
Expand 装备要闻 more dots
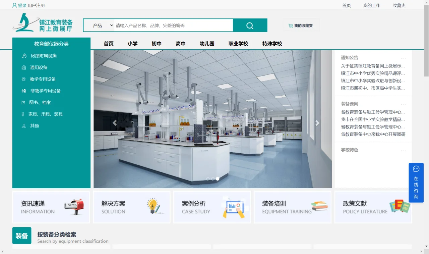403,104
